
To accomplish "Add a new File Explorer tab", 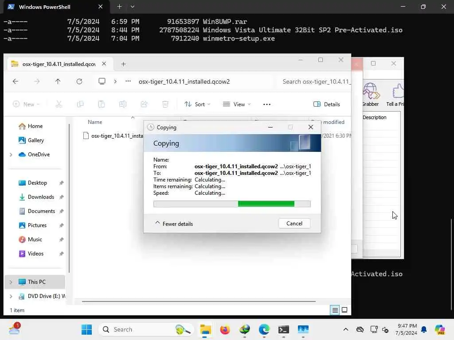I will [x=124, y=64].
